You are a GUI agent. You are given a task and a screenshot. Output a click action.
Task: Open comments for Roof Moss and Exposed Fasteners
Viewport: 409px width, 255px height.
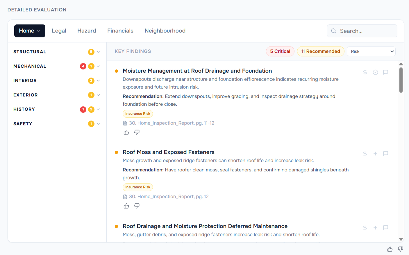386,154
